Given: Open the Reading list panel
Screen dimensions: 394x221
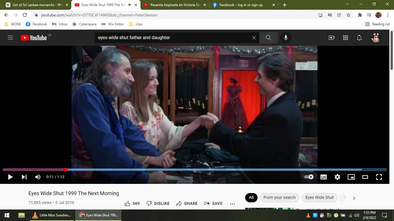Looking at the screenshot, I should tap(378, 24).
